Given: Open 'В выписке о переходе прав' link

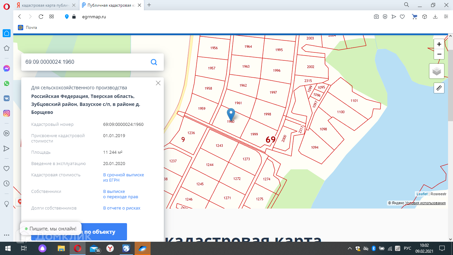Looking at the screenshot, I should (x=121, y=194).
